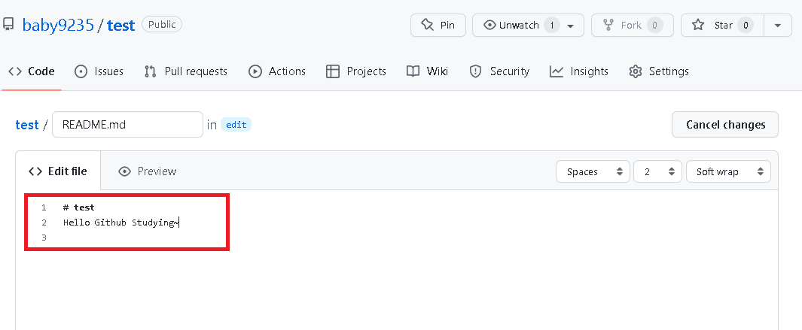The height and width of the screenshot is (330, 802).
Task: Click the '# test' heading line
Action: pos(79,207)
